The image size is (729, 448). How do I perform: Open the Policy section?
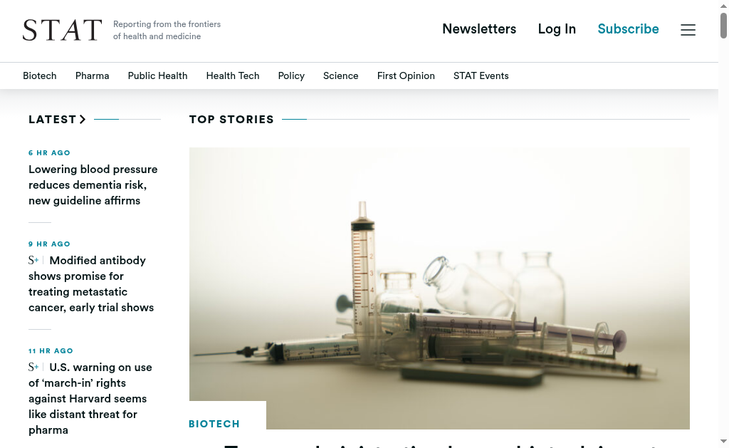[291, 75]
